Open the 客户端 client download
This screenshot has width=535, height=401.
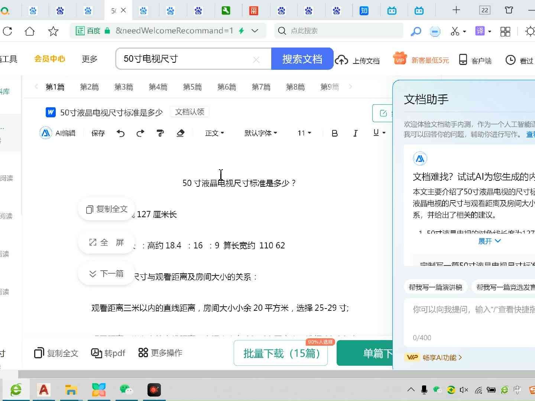coord(475,60)
